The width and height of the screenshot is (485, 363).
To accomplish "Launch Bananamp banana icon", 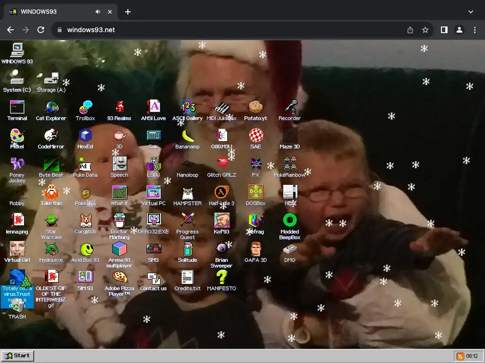I will (x=188, y=139).
